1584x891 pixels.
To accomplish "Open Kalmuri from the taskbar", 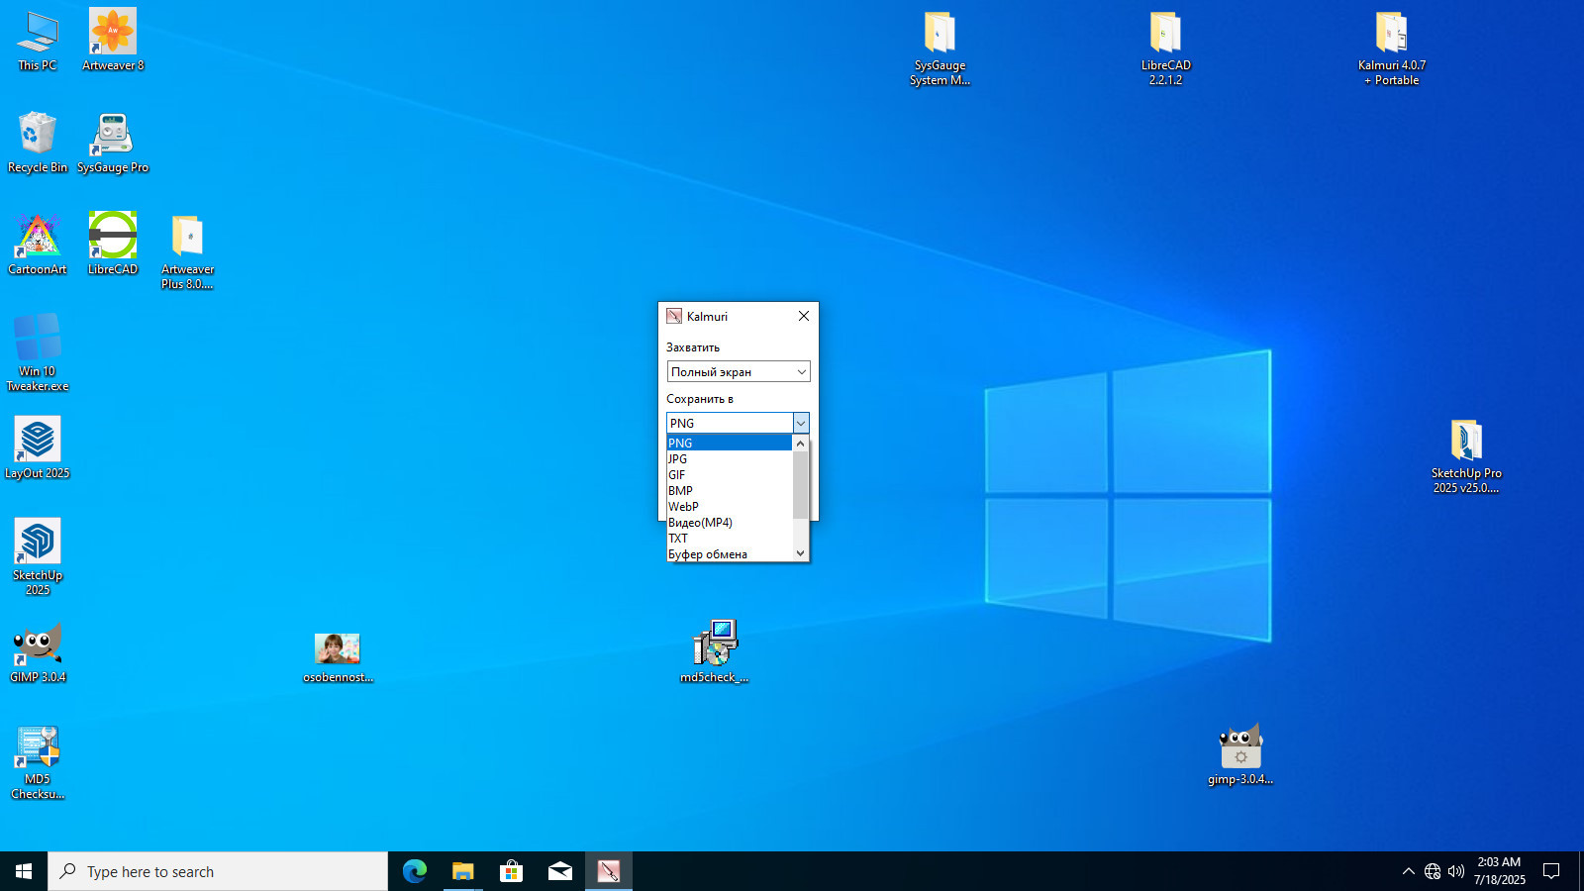I will pos(609,871).
